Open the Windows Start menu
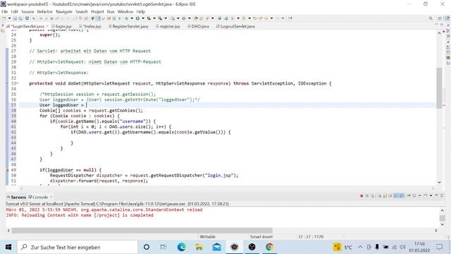451x254 pixels. coord(8,247)
